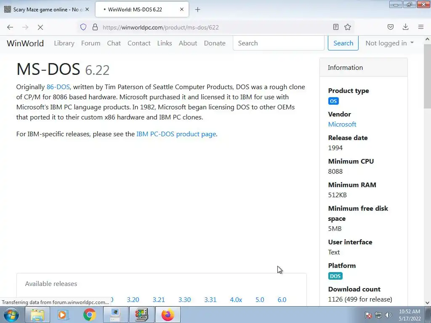Open the IBM PC-DOS product page link
The image size is (431, 323).
176,134
